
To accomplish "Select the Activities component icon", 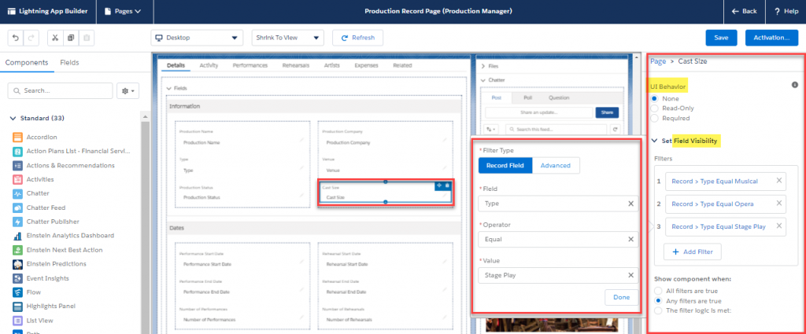I will [17, 179].
